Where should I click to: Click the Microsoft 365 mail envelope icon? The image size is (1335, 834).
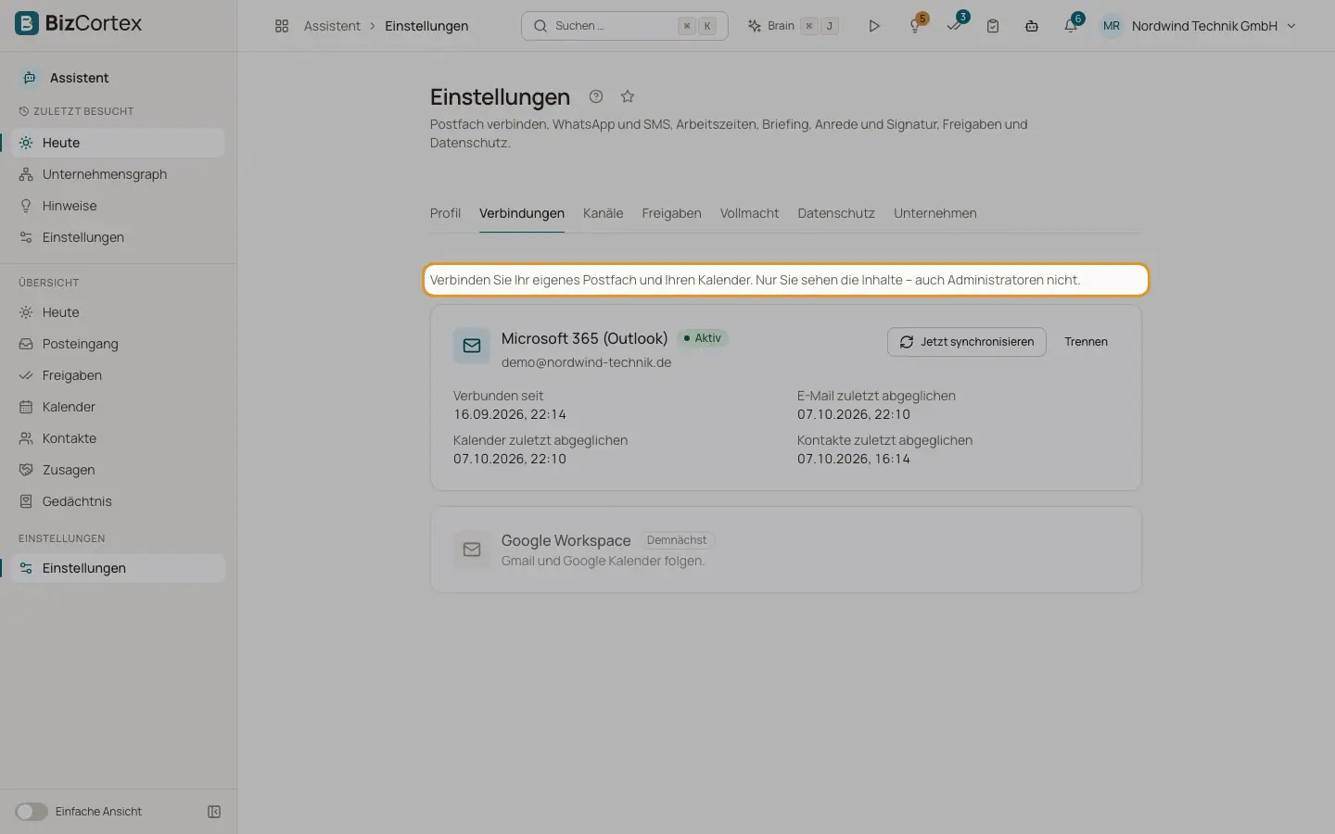pyautogui.click(x=472, y=346)
